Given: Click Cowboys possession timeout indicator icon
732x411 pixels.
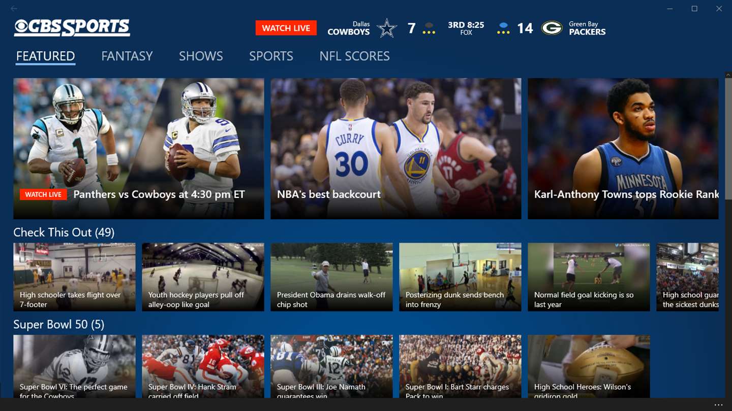Looking at the screenshot, I should [x=429, y=28].
